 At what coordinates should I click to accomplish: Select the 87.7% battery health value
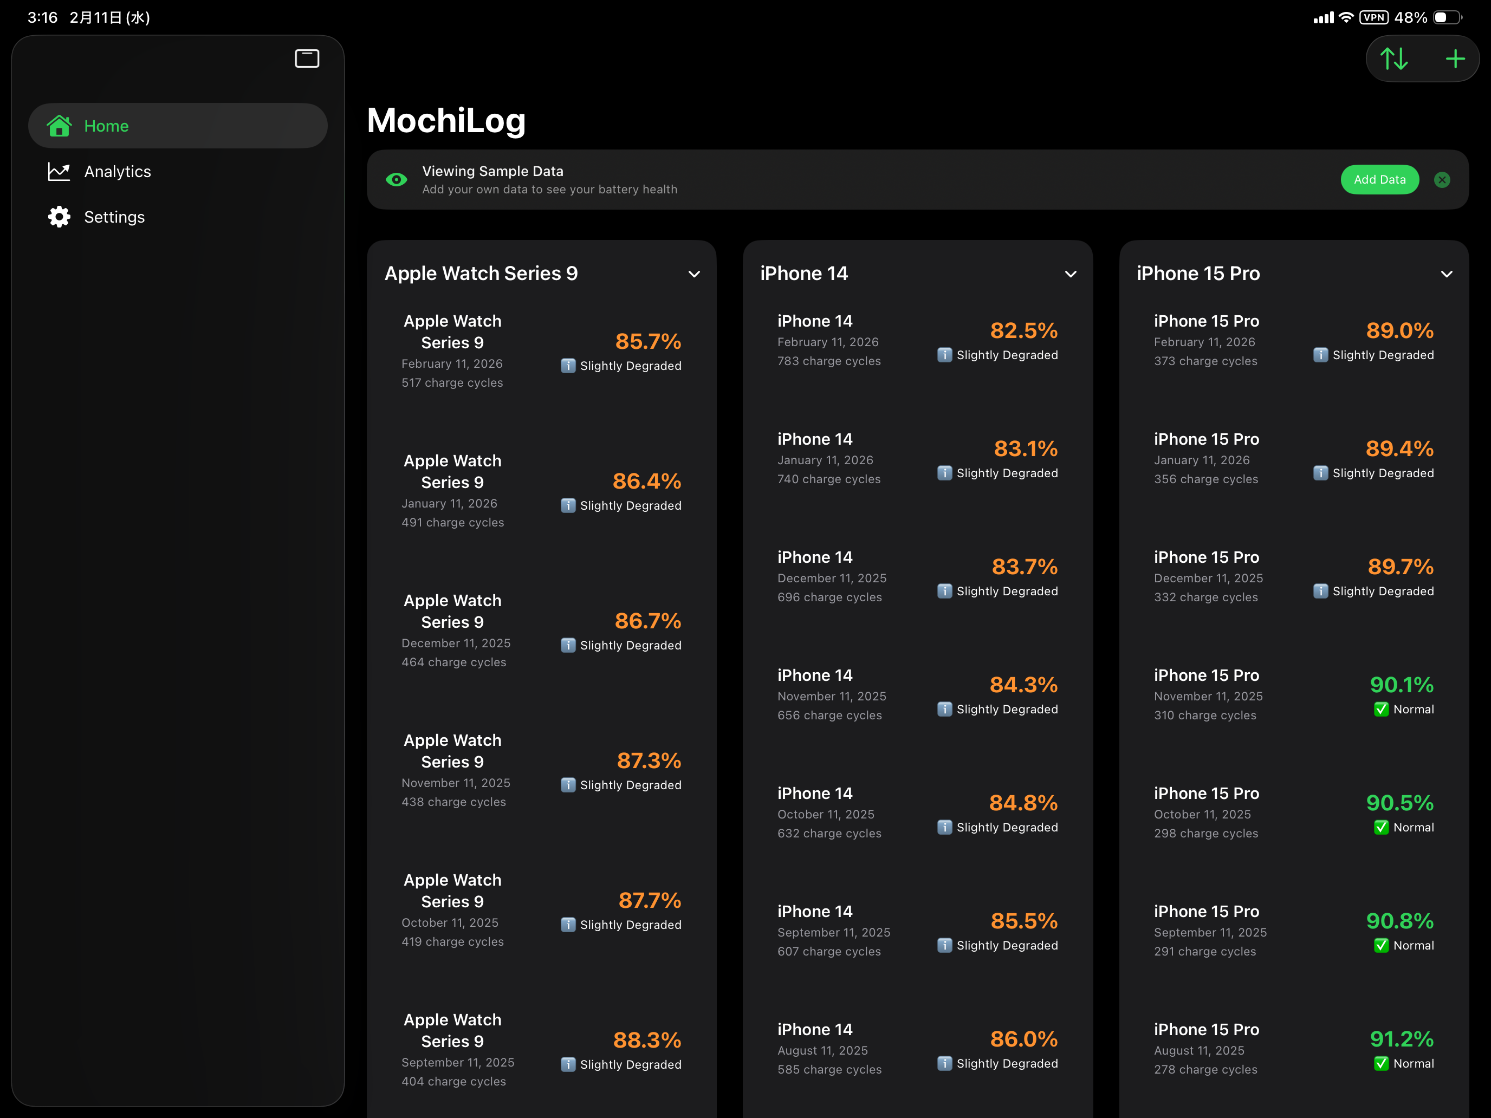click(650, 900)
